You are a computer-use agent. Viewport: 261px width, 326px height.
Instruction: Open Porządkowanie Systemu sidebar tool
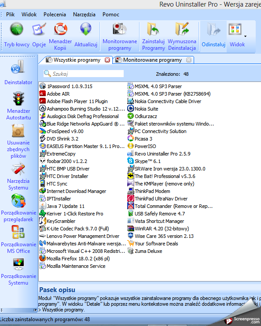point(18,271)
